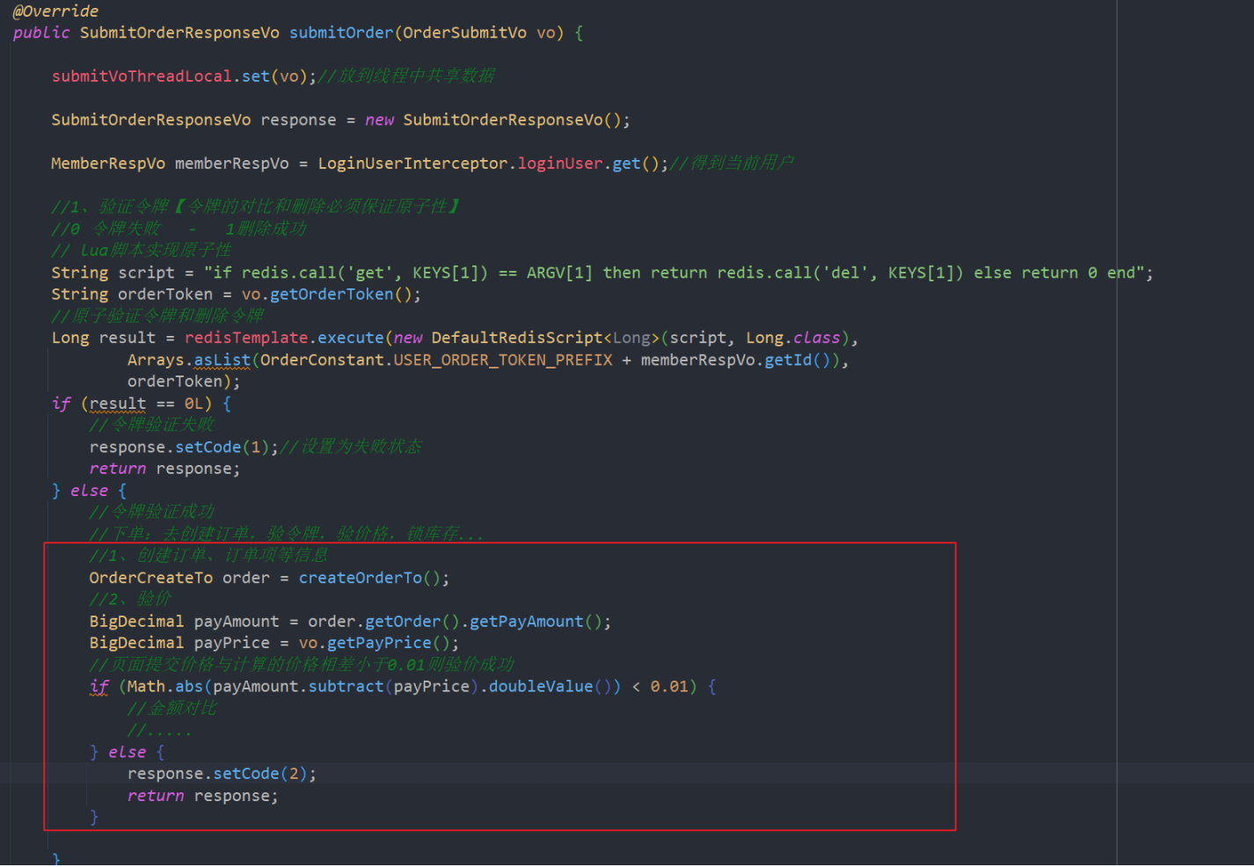The height and width of the screenshot is (867, 1254).
Task: Click the 'Long result' declaration
Action: pyautogui.click(x=103, y=338)
